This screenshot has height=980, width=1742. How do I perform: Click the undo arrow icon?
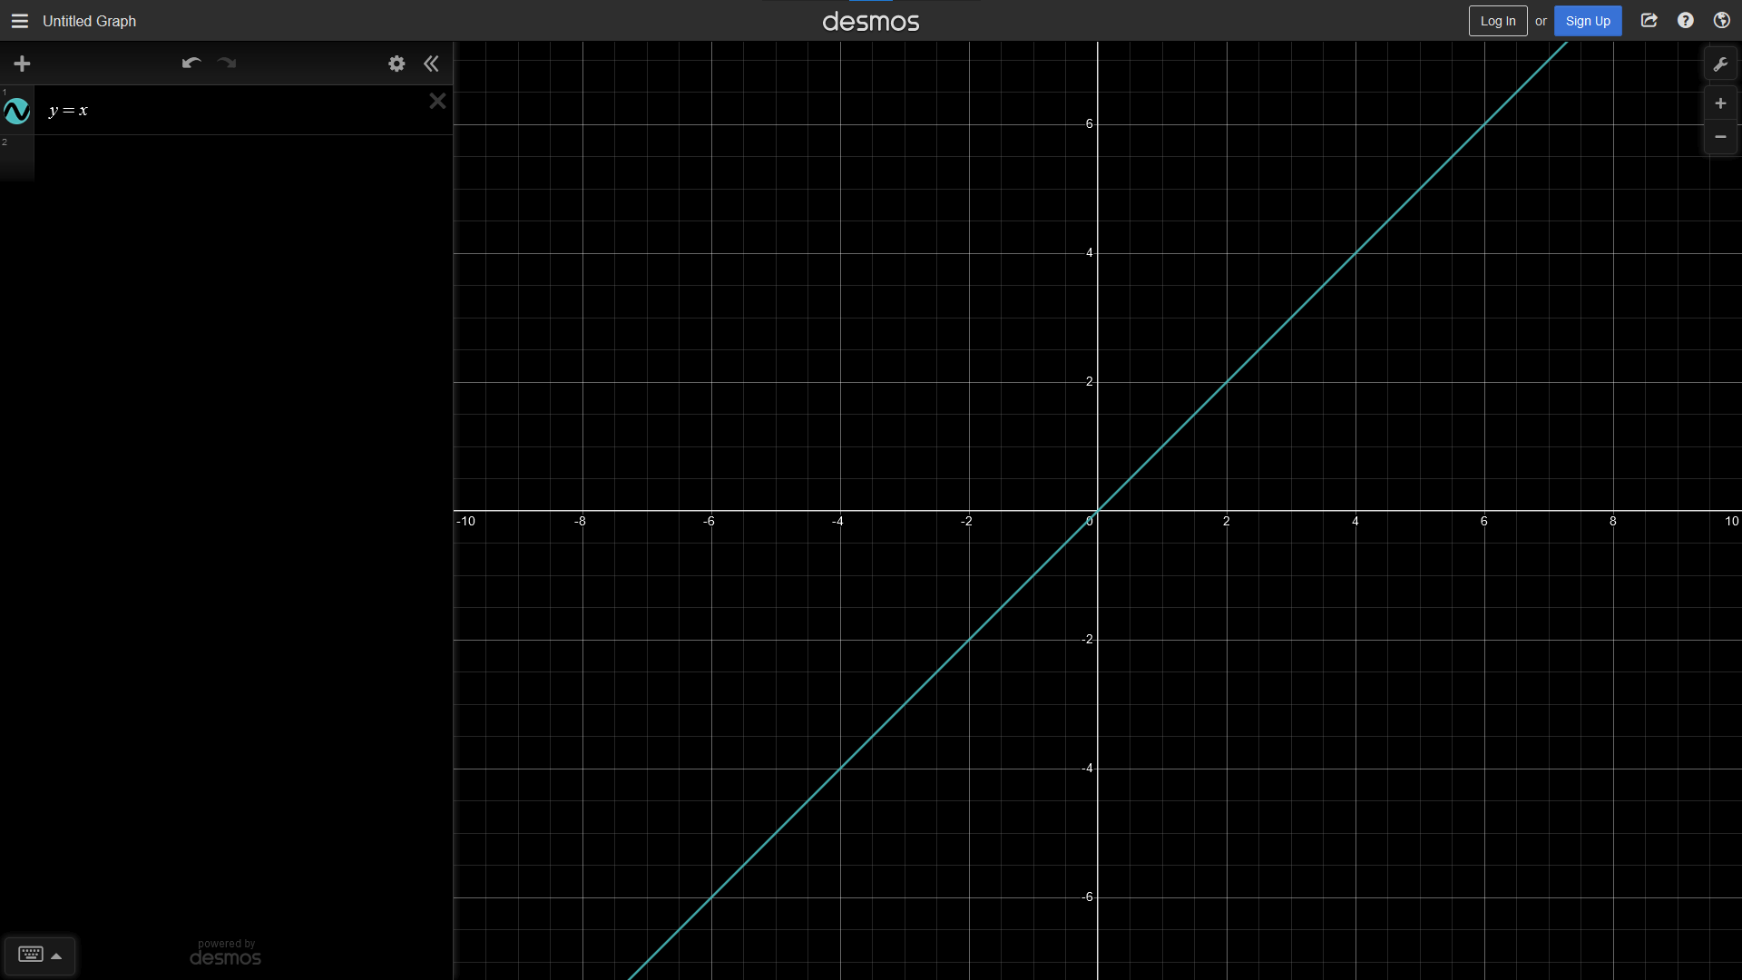(x=191, y=64)
